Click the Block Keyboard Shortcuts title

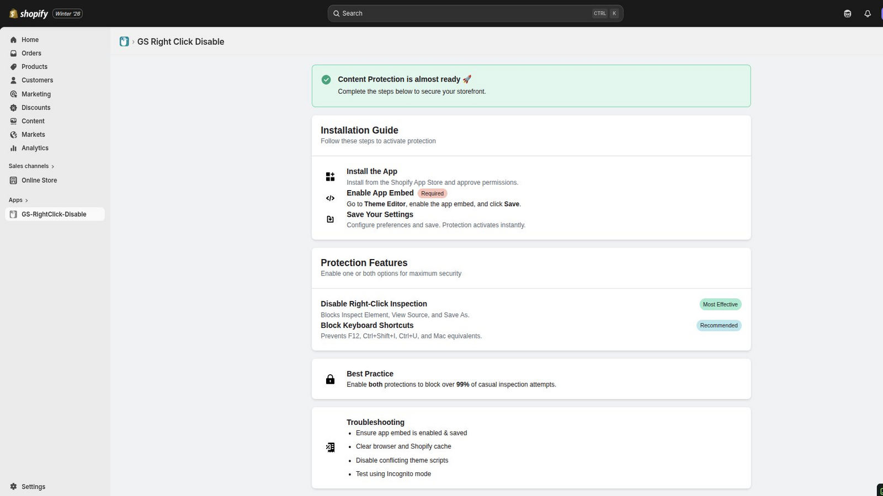click(x=367, y=325)
